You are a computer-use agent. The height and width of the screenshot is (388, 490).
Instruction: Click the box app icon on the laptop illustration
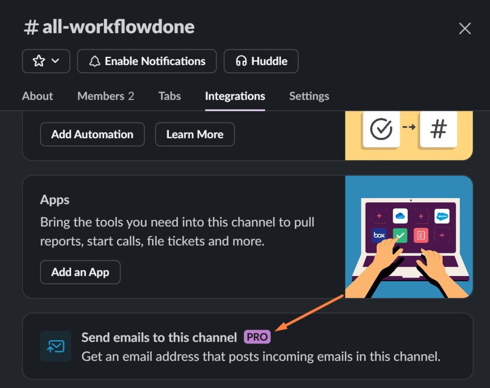tap(379, 235)
